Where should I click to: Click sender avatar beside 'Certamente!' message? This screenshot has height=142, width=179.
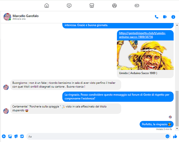coord(6,111)
